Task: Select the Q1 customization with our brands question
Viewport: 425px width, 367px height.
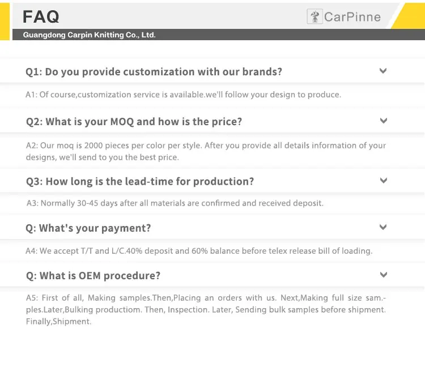Action: pos(154,72)
